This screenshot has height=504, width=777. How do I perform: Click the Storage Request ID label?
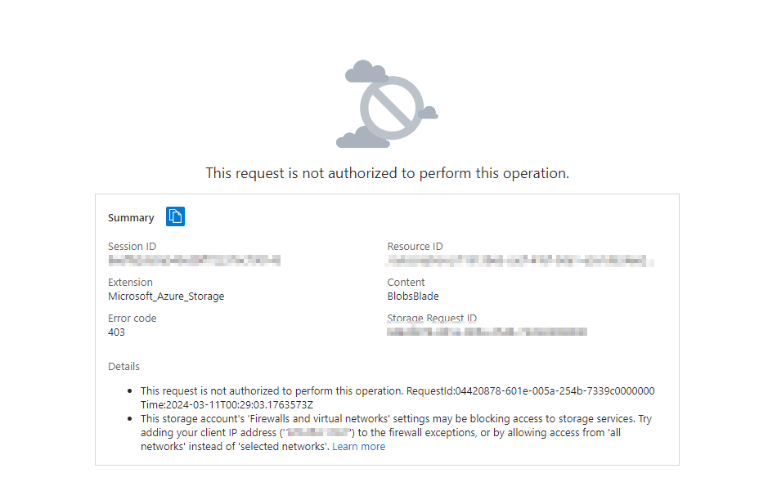tap(432, 319)
